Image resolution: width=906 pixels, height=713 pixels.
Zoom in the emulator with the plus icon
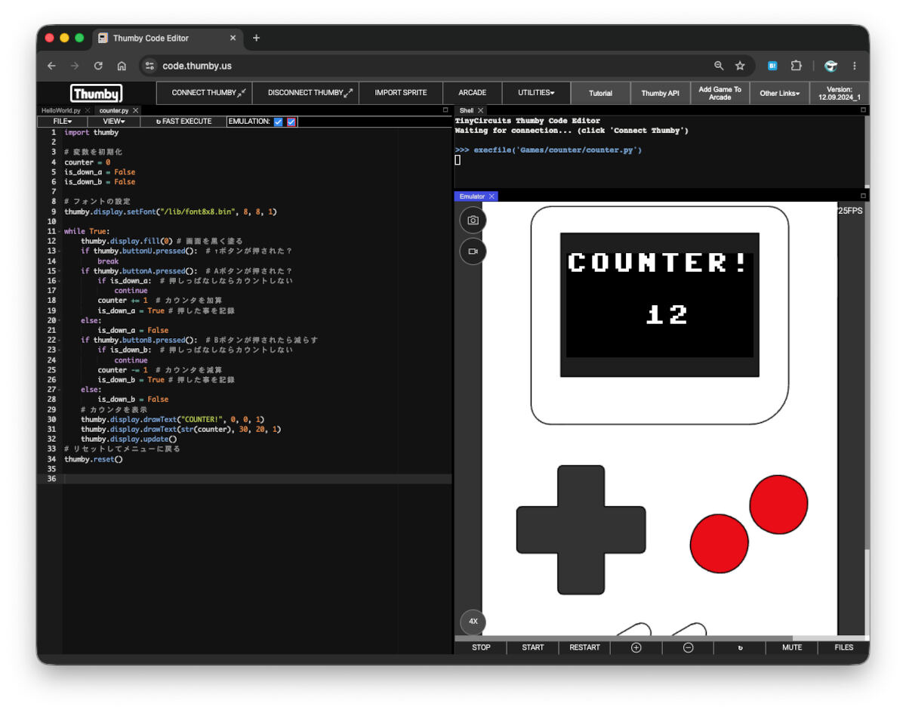click(636, 647)
